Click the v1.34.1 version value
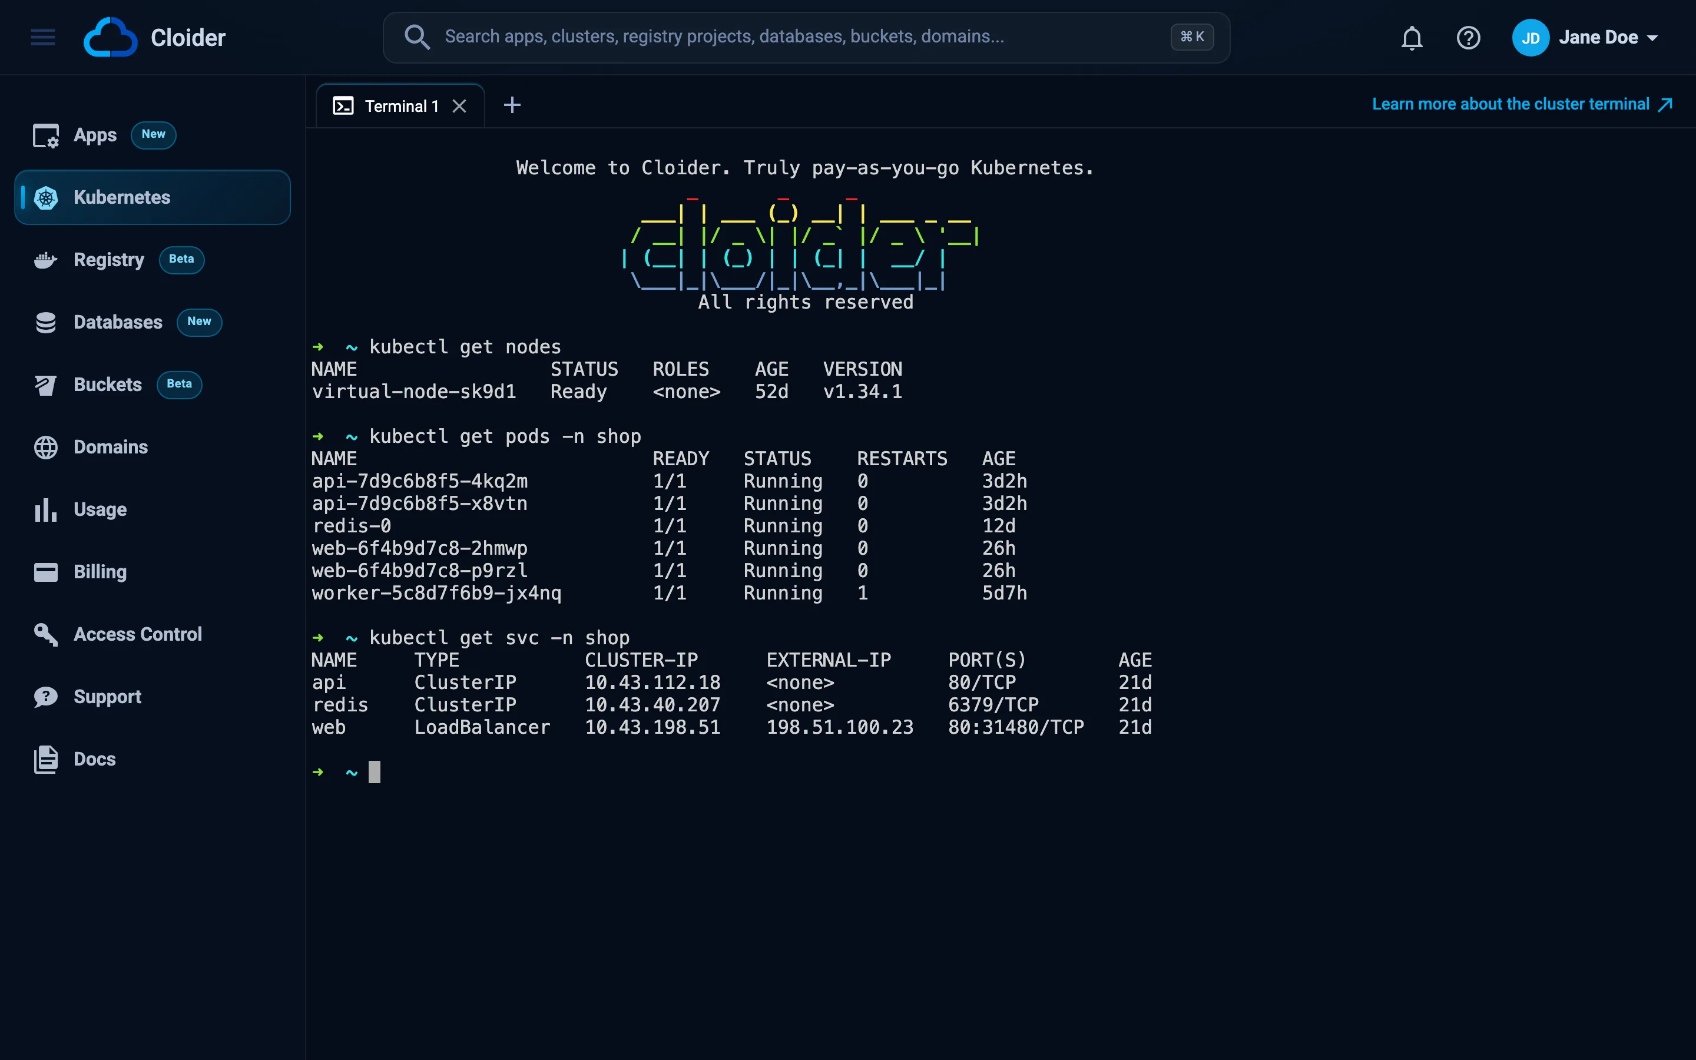This screenshot has height=1060, width=1696. coord(863,391)
